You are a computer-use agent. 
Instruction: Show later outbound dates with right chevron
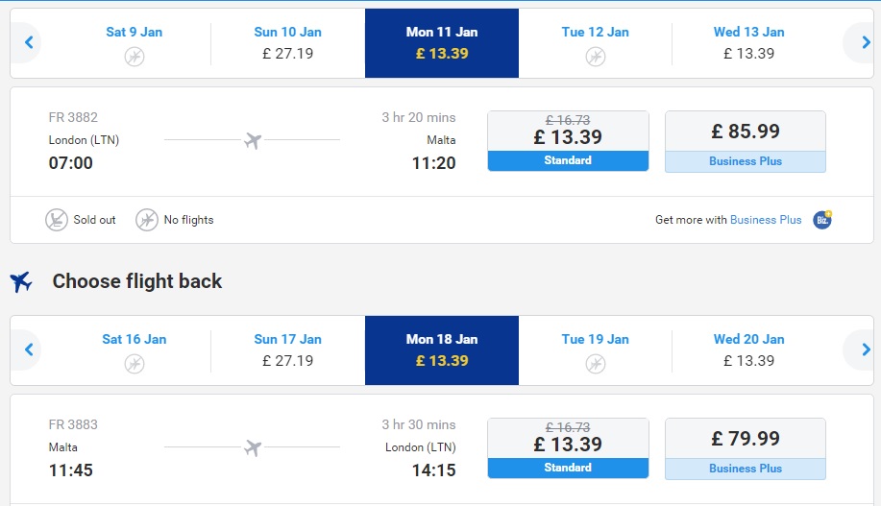[866, 42]
